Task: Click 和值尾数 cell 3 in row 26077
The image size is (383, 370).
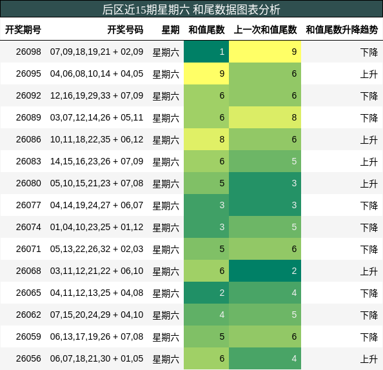Action: point(206,205)
